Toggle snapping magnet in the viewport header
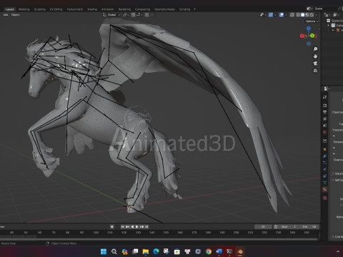343x257 pixels. 133,15
